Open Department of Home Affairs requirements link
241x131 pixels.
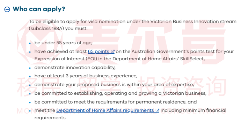(x=105, y=110)
